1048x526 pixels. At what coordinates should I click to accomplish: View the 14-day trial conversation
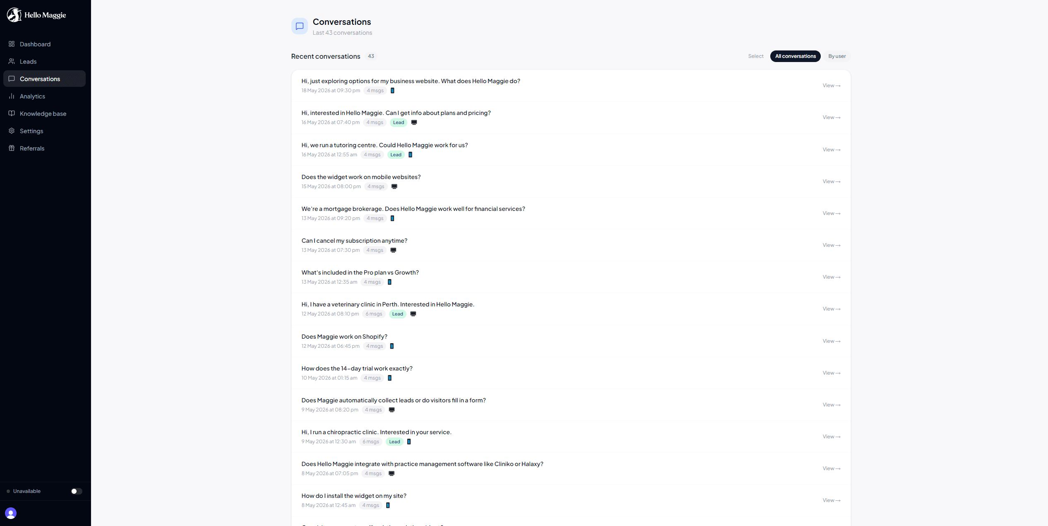[x=831, y=373]
